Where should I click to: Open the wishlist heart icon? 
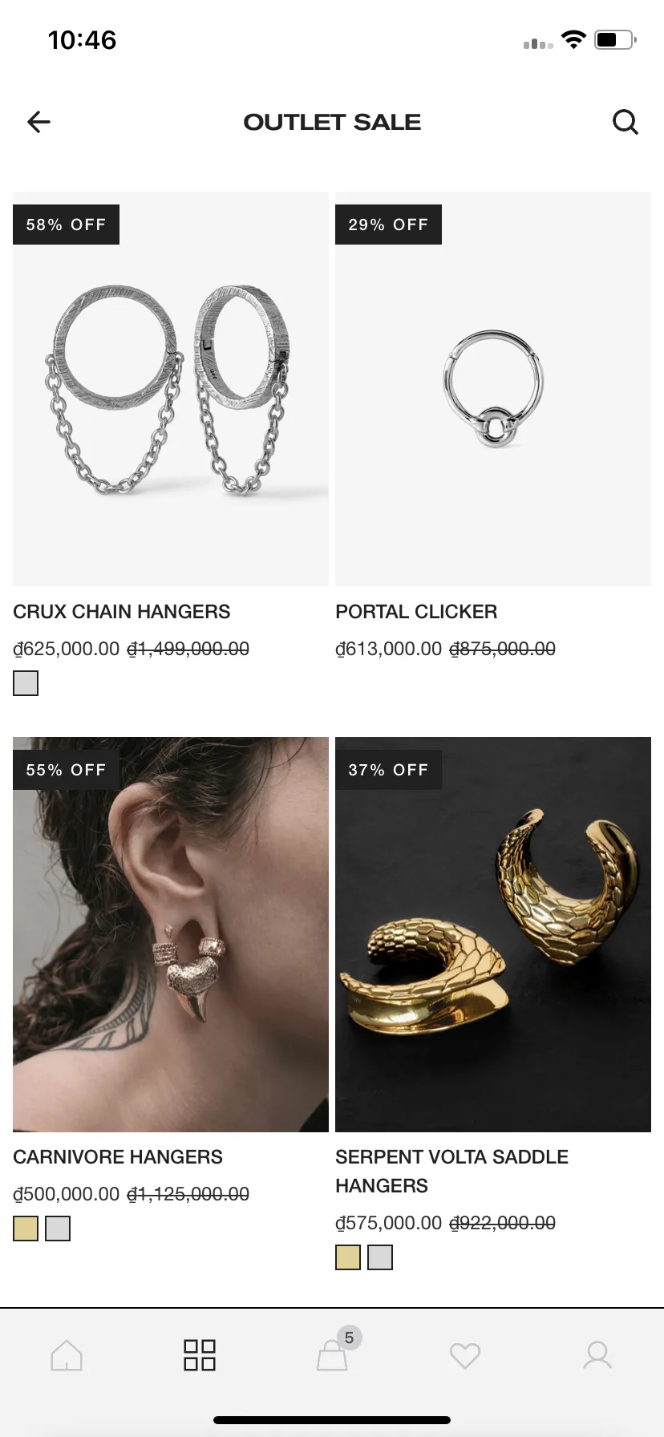(465, 1356)
